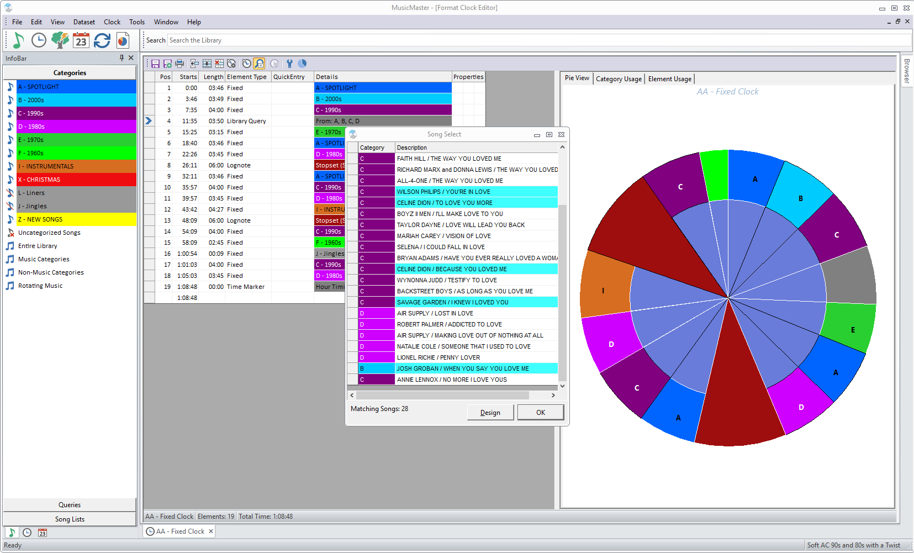
Task: Select Rotating Music in InfoBar
Action: tap(40, 286)
